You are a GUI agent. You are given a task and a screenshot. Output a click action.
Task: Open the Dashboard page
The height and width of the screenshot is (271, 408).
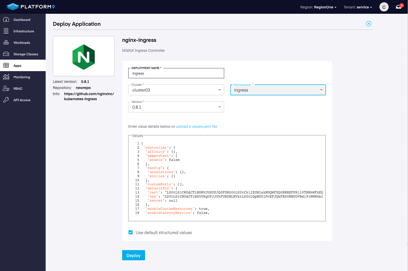pos(22,20)
